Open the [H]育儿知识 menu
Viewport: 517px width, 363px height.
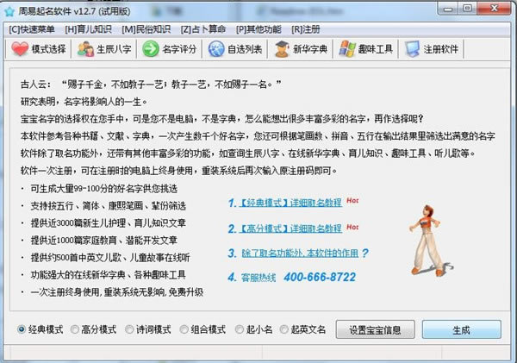(x=88, y=29)
